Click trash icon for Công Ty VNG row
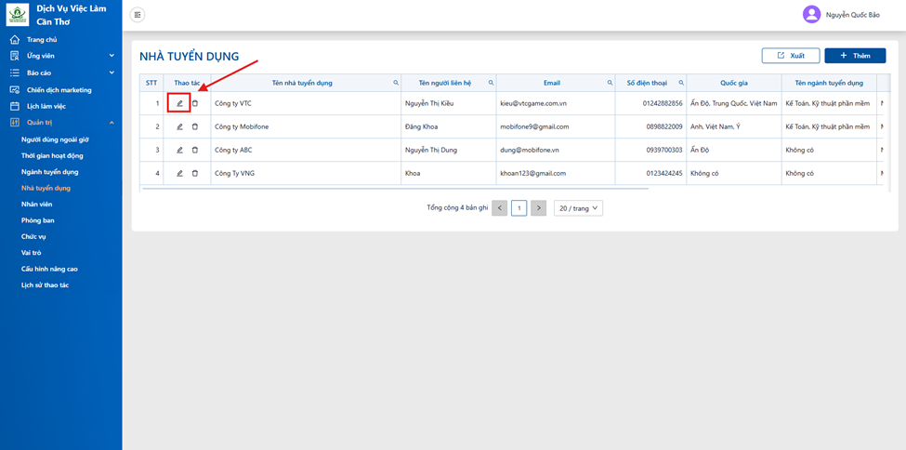 click(195, 173)
